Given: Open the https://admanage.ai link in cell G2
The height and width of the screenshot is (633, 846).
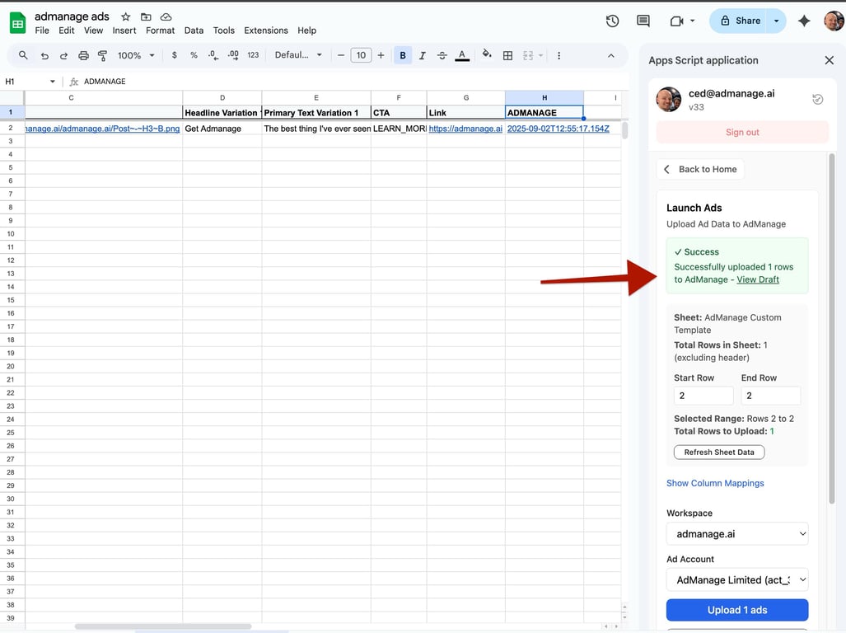Looking at the screenshot, I should pos(465,129).
